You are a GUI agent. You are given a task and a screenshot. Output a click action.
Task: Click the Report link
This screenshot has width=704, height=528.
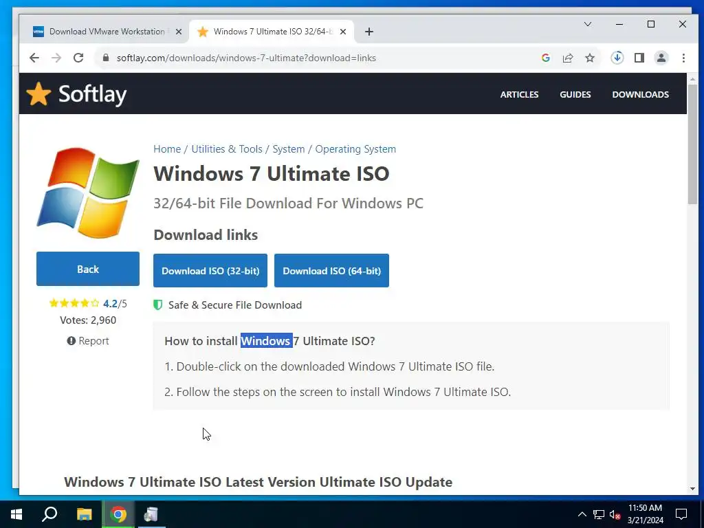tap(88, 341)
